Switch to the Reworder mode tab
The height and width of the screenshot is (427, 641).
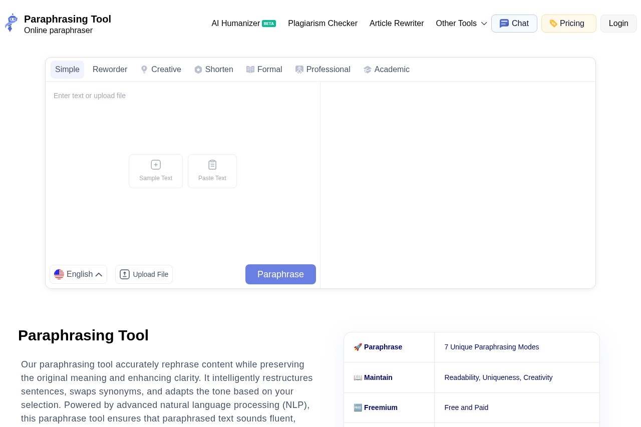click(x=110, y=70)
